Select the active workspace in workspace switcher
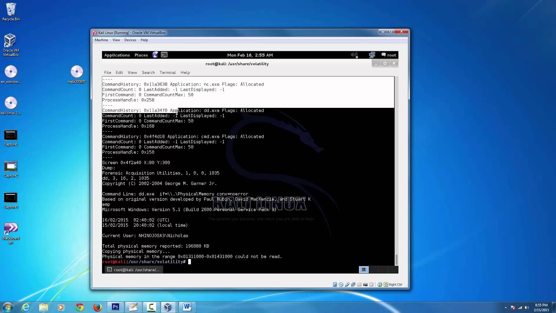The width and height of the screenshot is (556, 313). tap(364, 270)
